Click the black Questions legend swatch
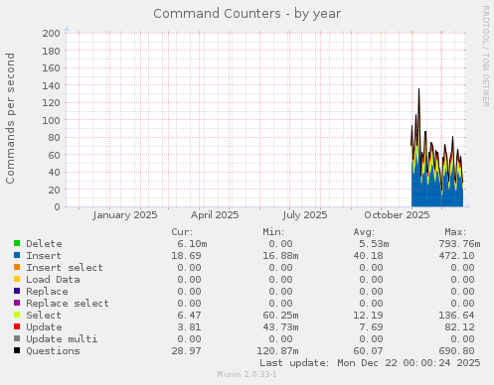Screen dimensions: 494x385 click(17, 350)
